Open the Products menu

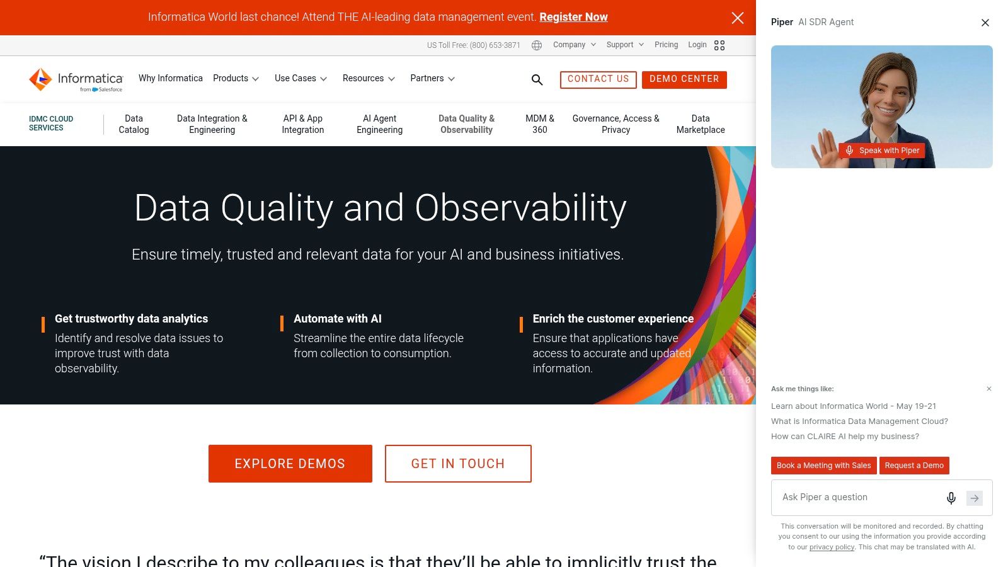[236, 79]
